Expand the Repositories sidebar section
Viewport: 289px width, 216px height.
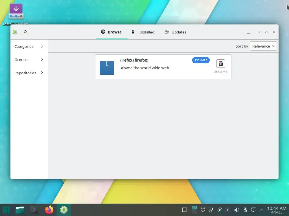29,73
